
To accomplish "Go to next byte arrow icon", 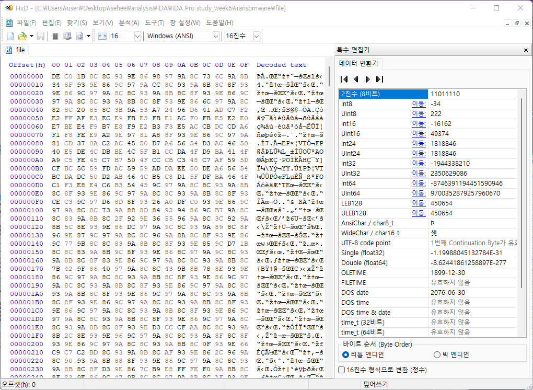I will (367, 79).
